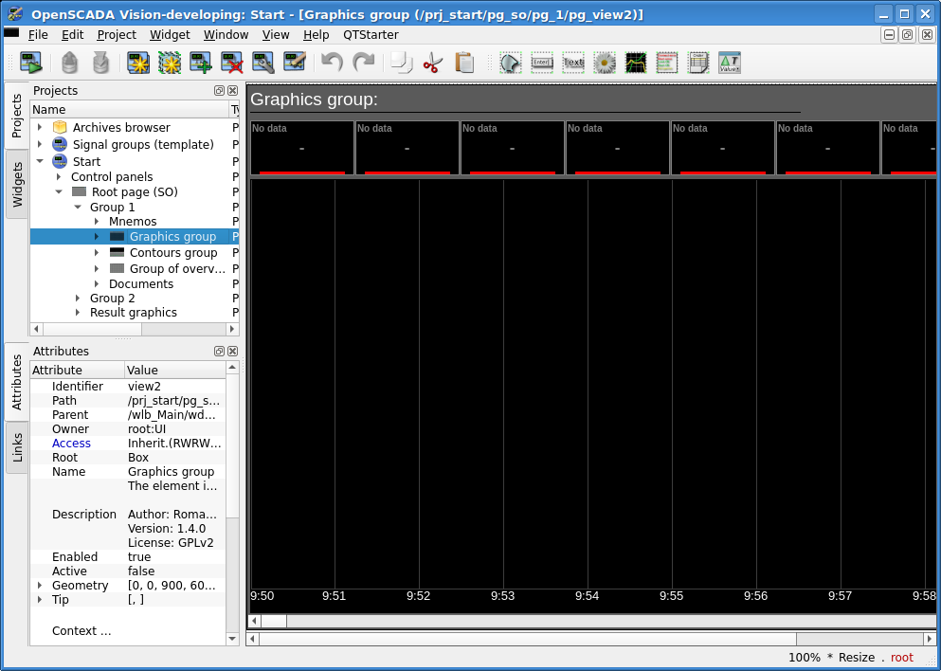This screenshot has height=671, width=941.
Task: Float the Projects dock panel
Action: [x=219, y=91]
